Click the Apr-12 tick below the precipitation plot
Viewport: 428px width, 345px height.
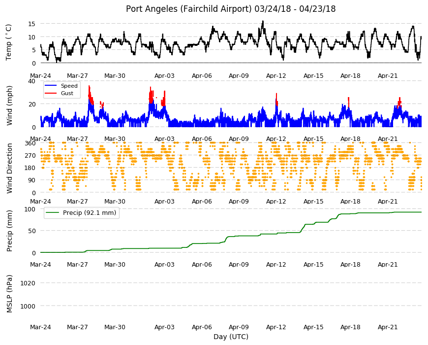(276, 264)
